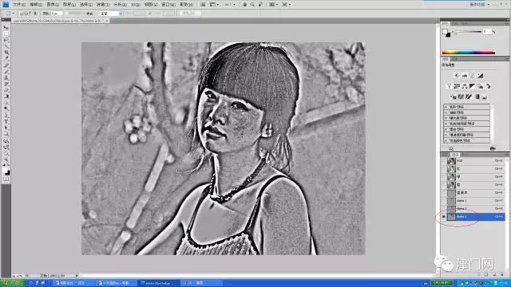511x287 pixels.
Task: Select the Lasso tool
Action: tap(6, 40)
